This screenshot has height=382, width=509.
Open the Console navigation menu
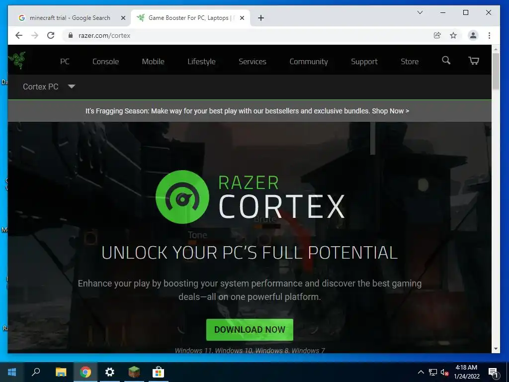click(105, 61)
